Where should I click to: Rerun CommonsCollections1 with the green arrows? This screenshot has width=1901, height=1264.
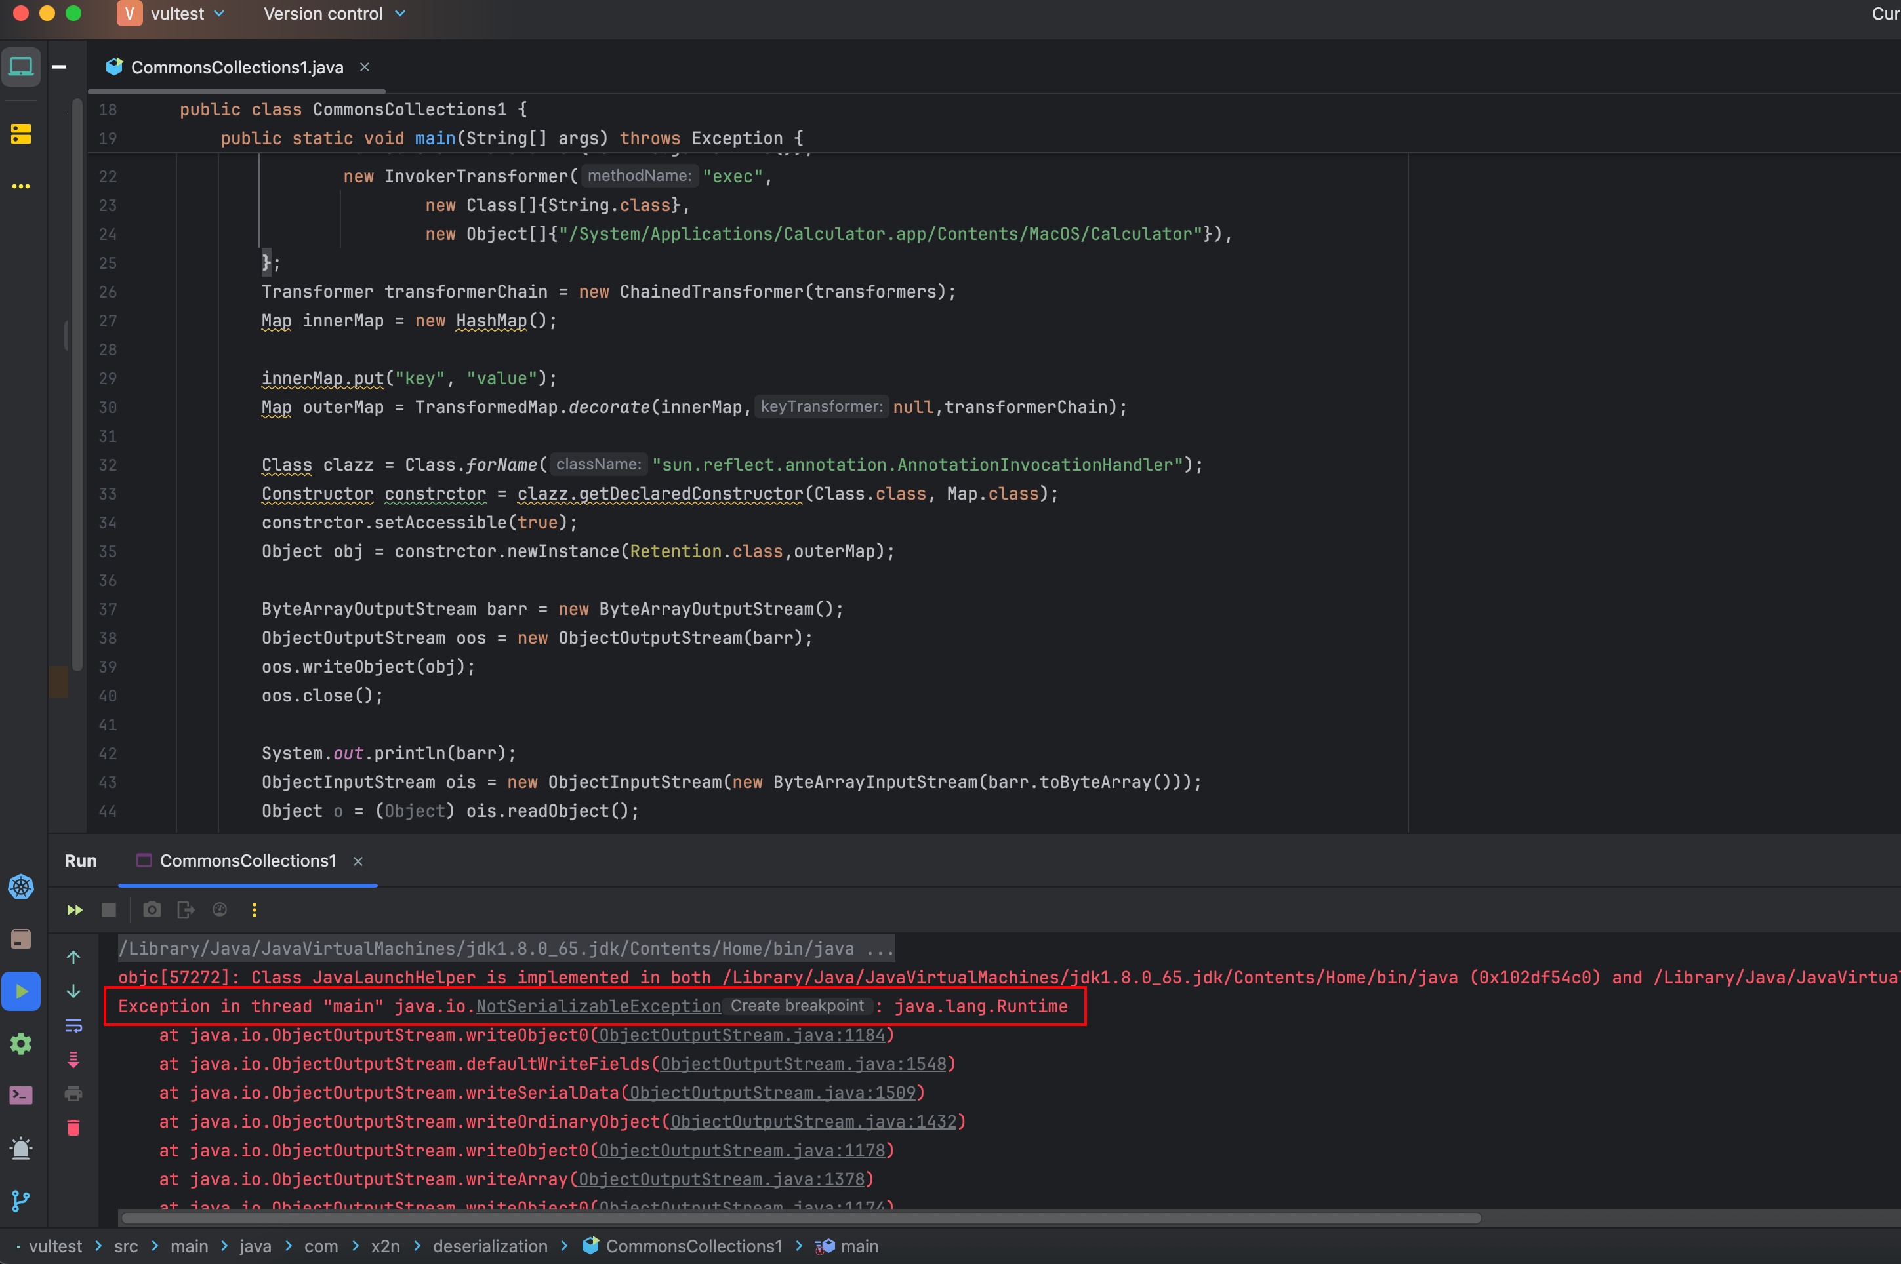pyautogui.click(x=74, y=910)
